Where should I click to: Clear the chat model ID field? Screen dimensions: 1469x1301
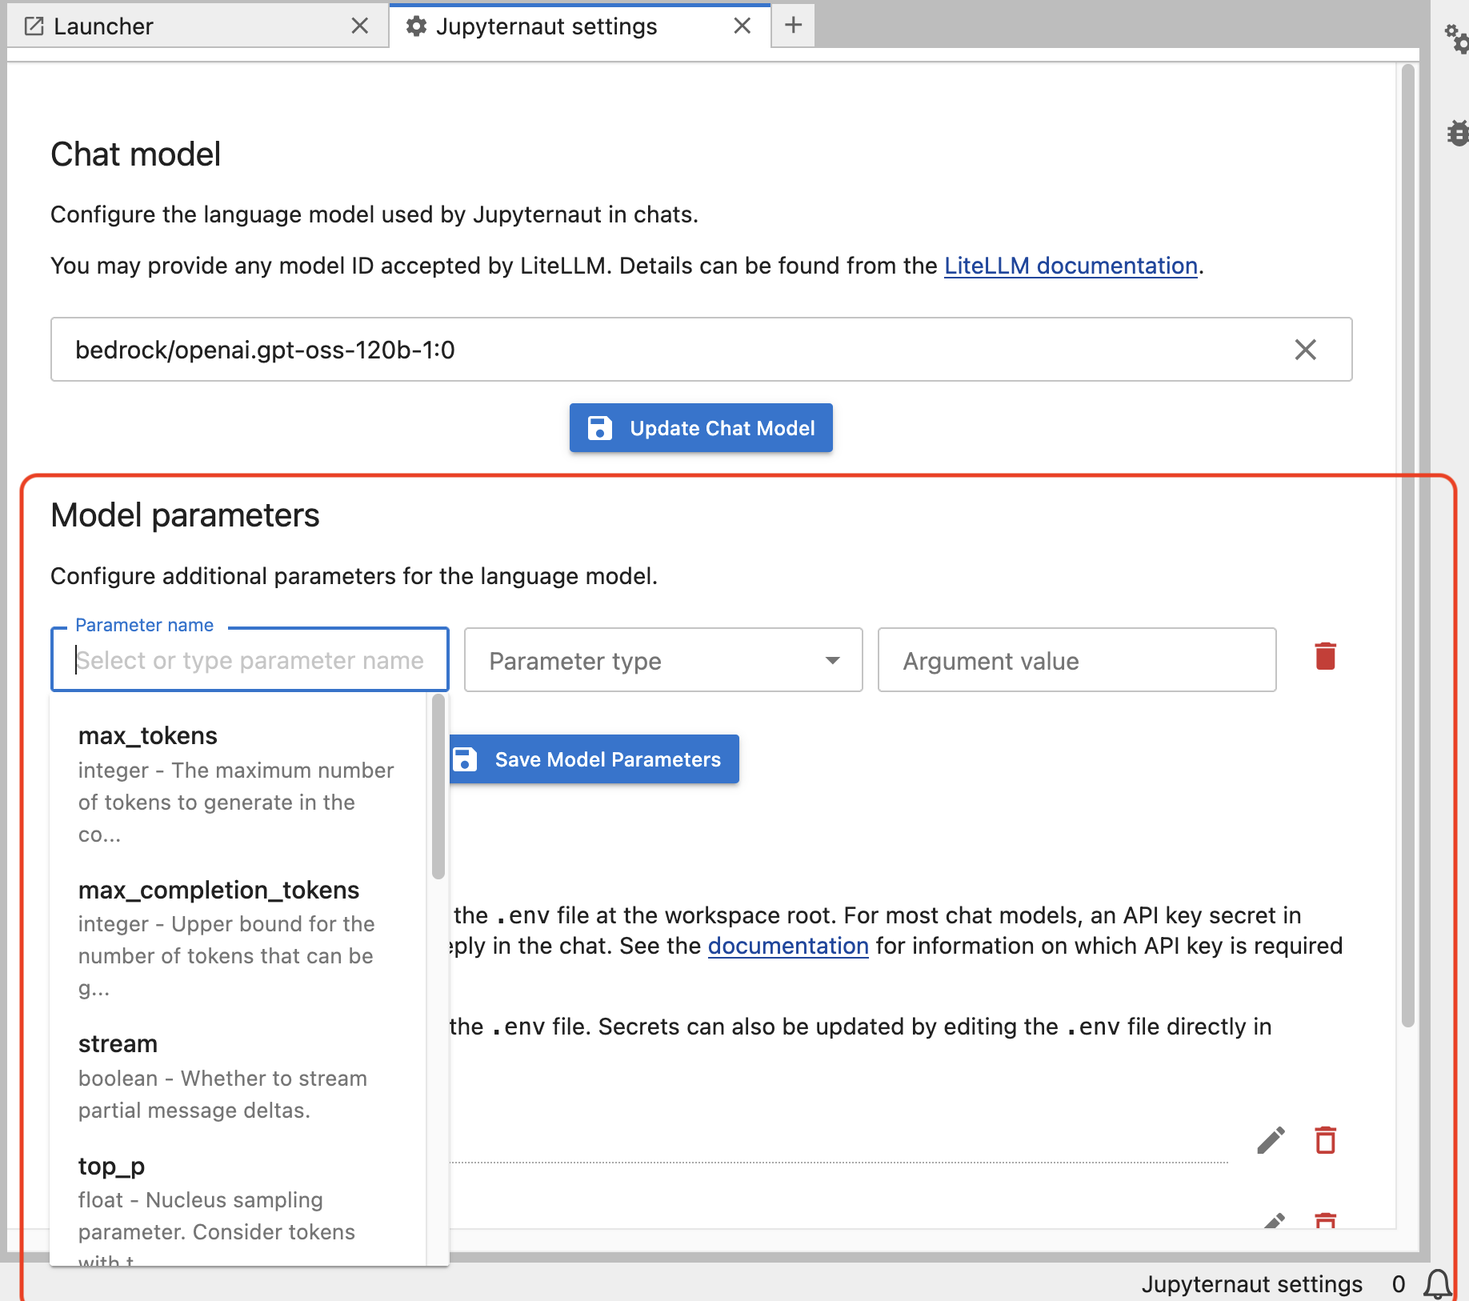coord(1305,350)
